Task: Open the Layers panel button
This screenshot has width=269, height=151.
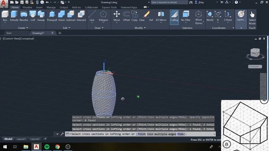Action: point(241,16)
